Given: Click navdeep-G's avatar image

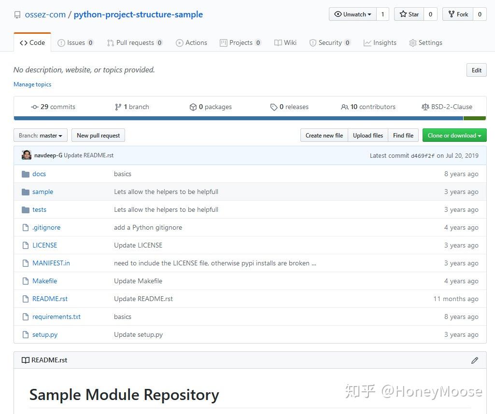Looking at the screenshot, I should [x=27, y=155].
